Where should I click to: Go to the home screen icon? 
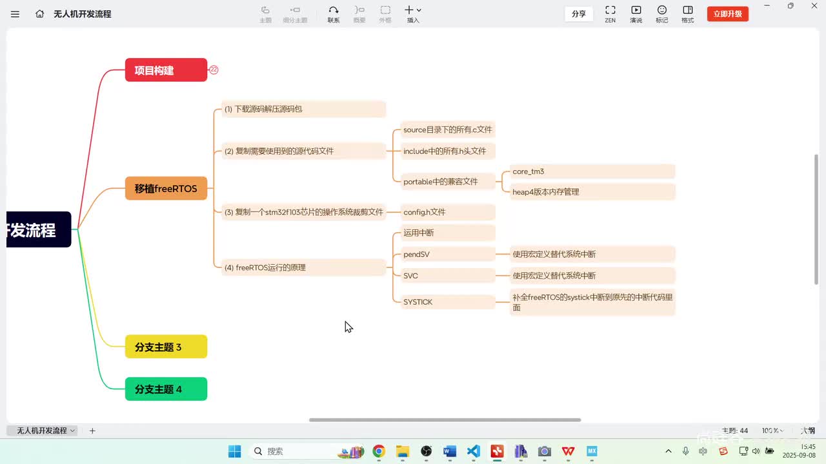click(40, 14)
